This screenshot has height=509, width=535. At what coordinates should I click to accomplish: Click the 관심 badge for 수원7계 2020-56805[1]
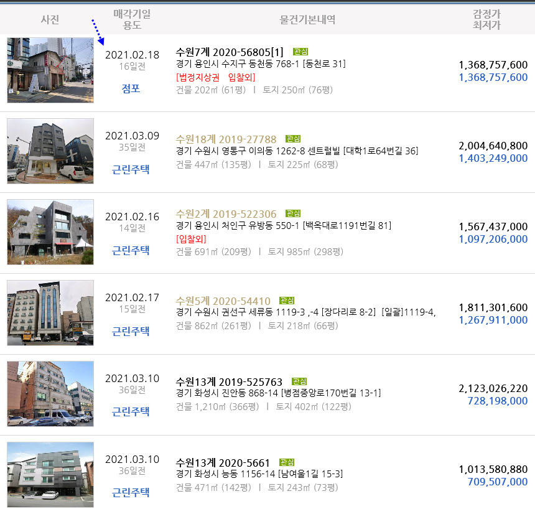coord(300,52)
